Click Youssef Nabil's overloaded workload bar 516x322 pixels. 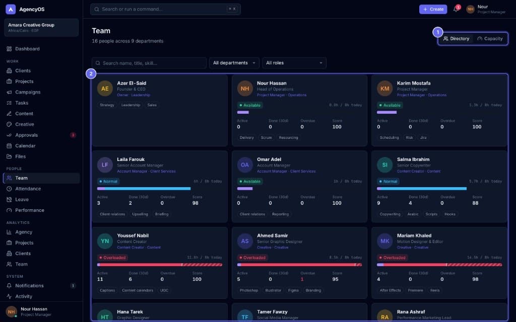coord(159,265)
